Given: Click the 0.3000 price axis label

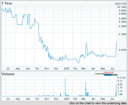Looking at the screenshot, I should [122, 22].
